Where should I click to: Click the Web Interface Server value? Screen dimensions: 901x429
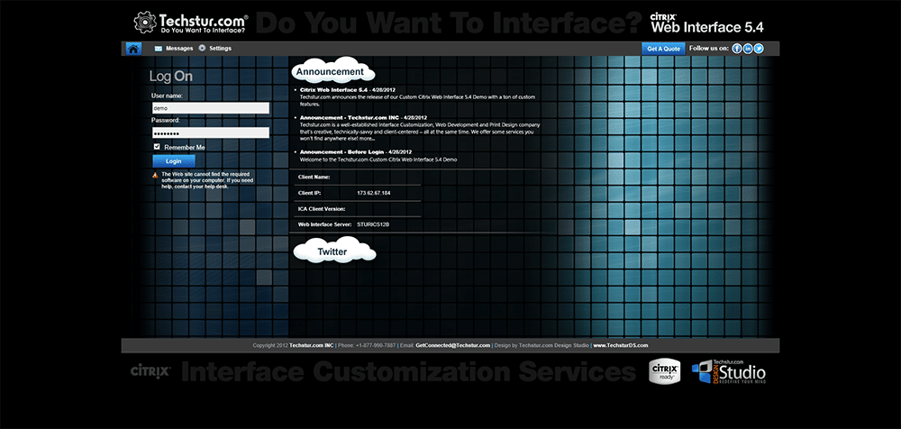tap(373, 224)
